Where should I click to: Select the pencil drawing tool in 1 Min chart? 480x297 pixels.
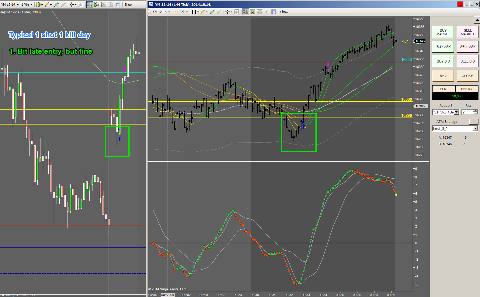[x=47, y=5]
